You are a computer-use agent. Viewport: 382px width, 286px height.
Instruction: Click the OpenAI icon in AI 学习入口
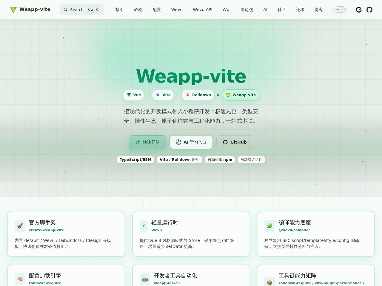[x=178, y=142]
